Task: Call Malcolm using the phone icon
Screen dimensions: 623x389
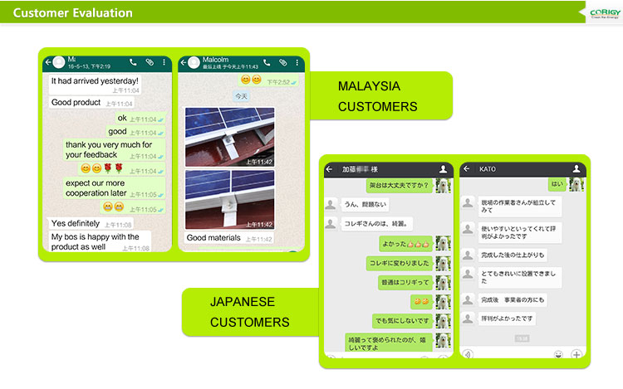Action: pos(267,63)
